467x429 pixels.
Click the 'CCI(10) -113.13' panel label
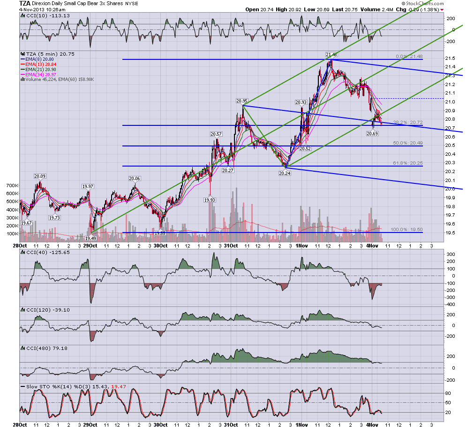(48, 16)
